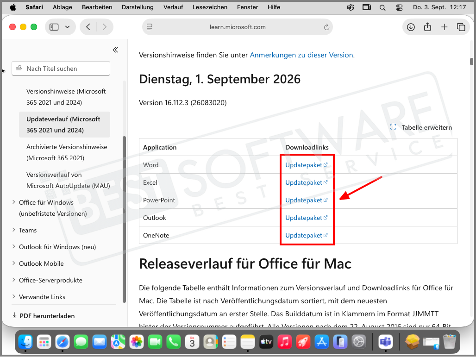Open the Mail app in Dock

(100, 342)
